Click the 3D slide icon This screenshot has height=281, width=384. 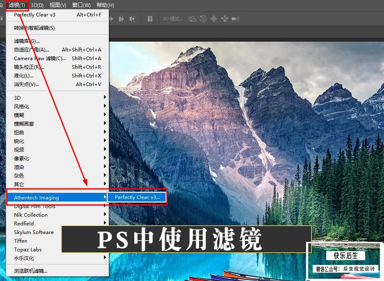[224, 19]
